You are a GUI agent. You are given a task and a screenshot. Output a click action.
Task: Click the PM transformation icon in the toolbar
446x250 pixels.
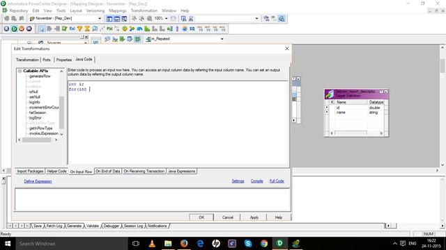click(109, 28)
